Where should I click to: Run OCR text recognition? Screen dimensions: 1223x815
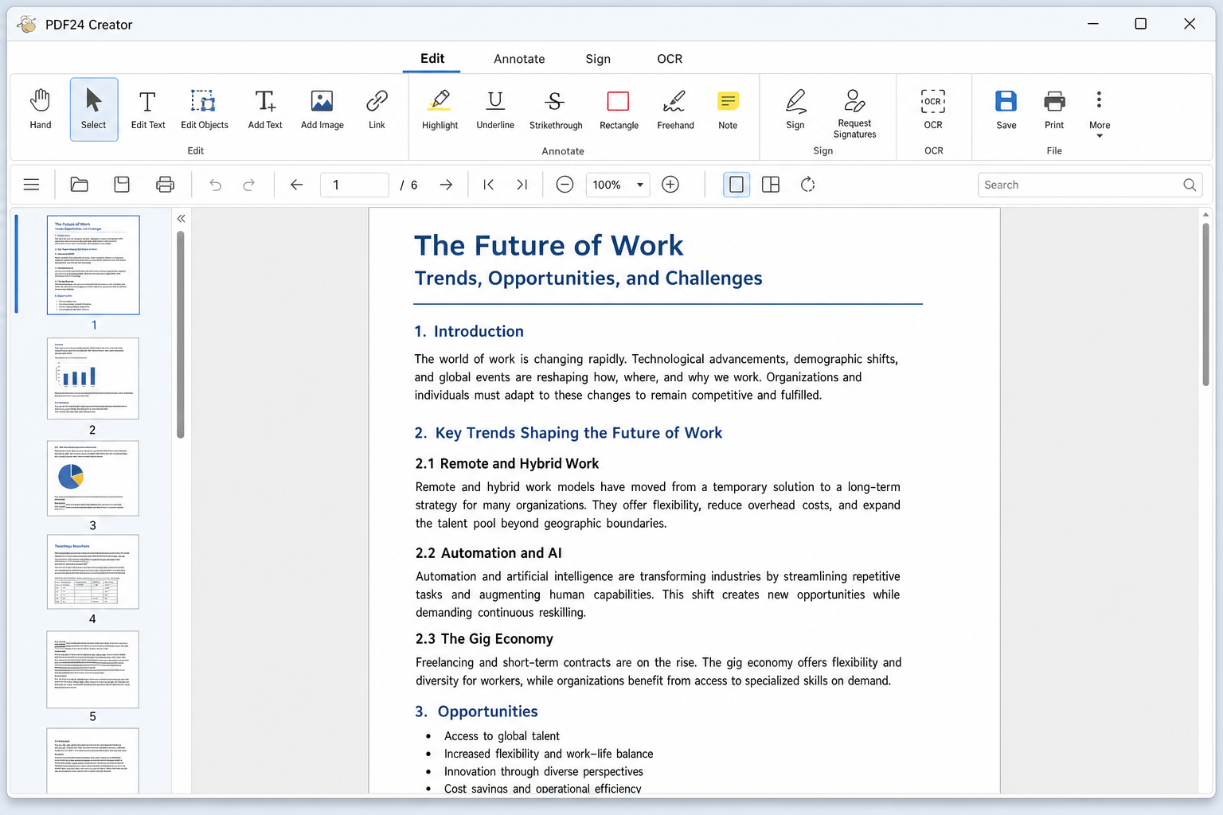[933, 109]
